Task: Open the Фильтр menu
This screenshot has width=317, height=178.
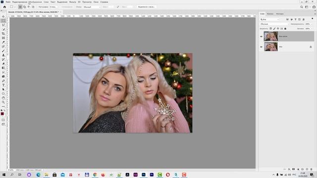Action: (73, 2)
